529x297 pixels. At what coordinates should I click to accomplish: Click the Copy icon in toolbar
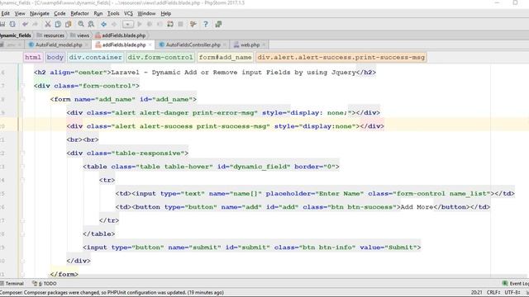[58, 24]
